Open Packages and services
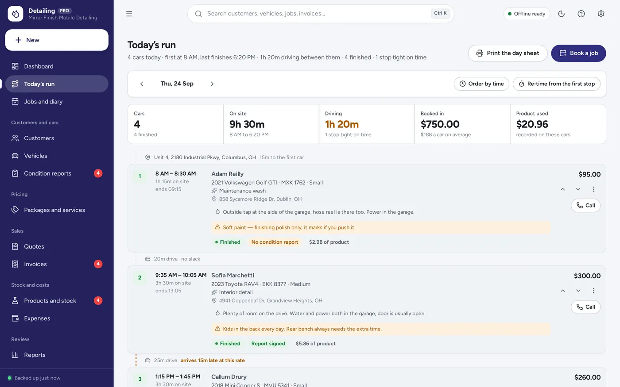The width and height of the screenshot is (620, 387). tap(57, 210)
